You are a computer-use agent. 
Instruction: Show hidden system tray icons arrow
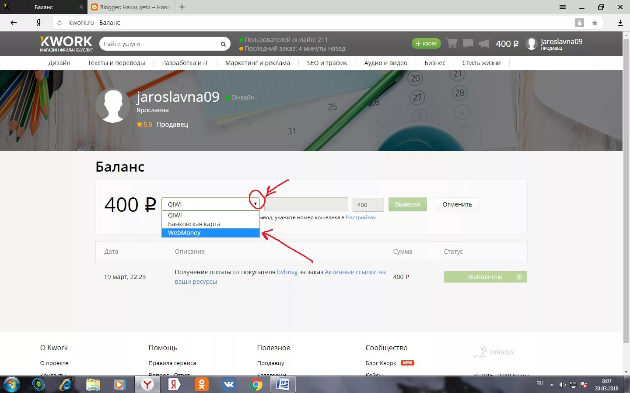pos(552,385)
